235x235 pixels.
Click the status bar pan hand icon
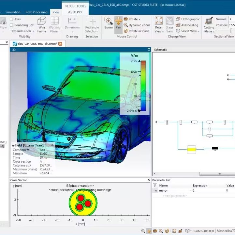click(x=149, y=231)
